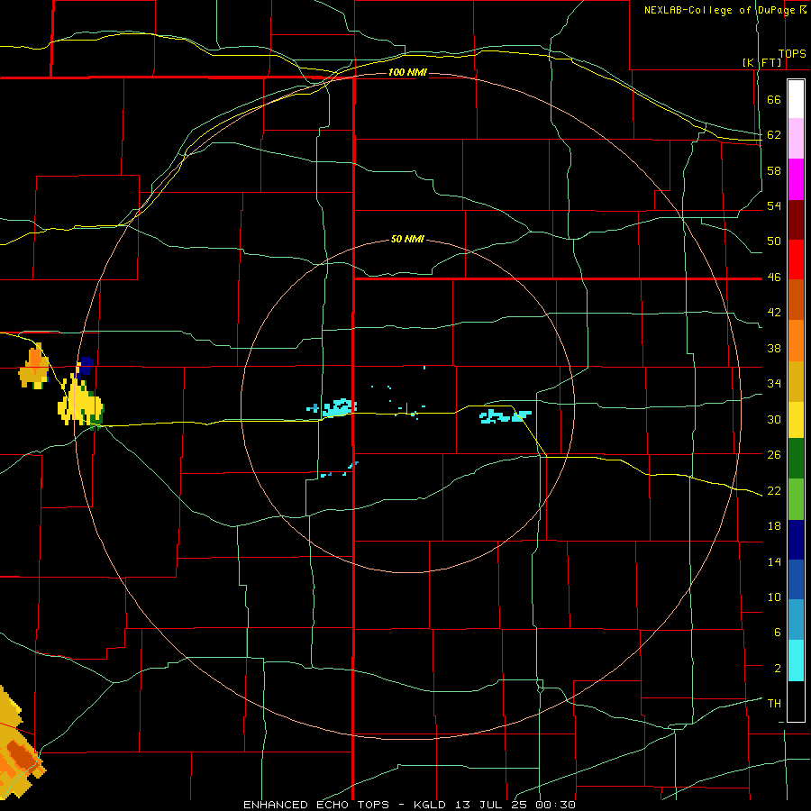Screen dimensions: 811x811
Task: Click the "TOPS" legend heading
Action: tap(792, 54)
